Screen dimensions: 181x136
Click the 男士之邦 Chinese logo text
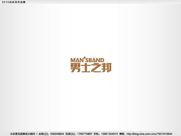[91, 68]
